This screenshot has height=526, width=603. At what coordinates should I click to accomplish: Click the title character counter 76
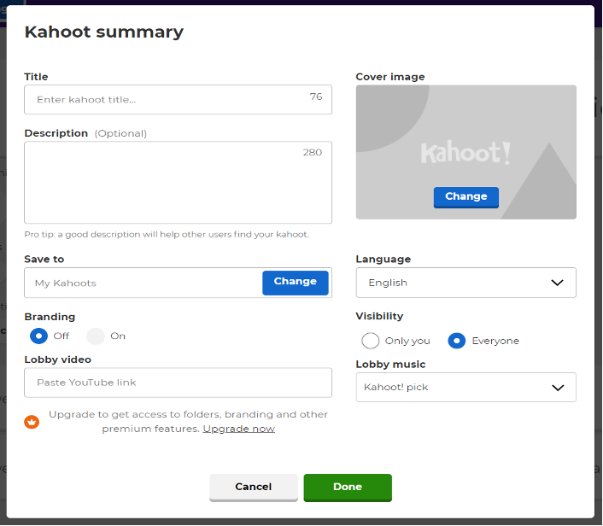316,96
